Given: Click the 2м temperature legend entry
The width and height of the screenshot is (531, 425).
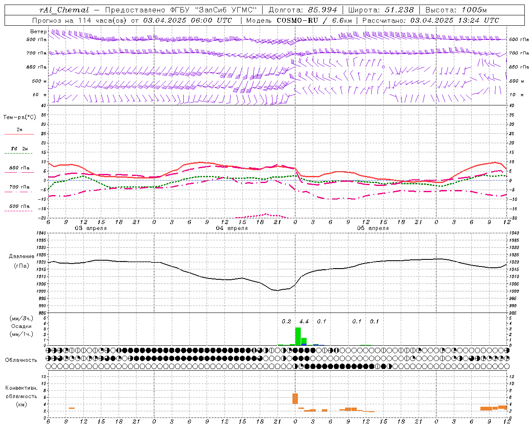Looking at the screenshot, I should (19, 129).
